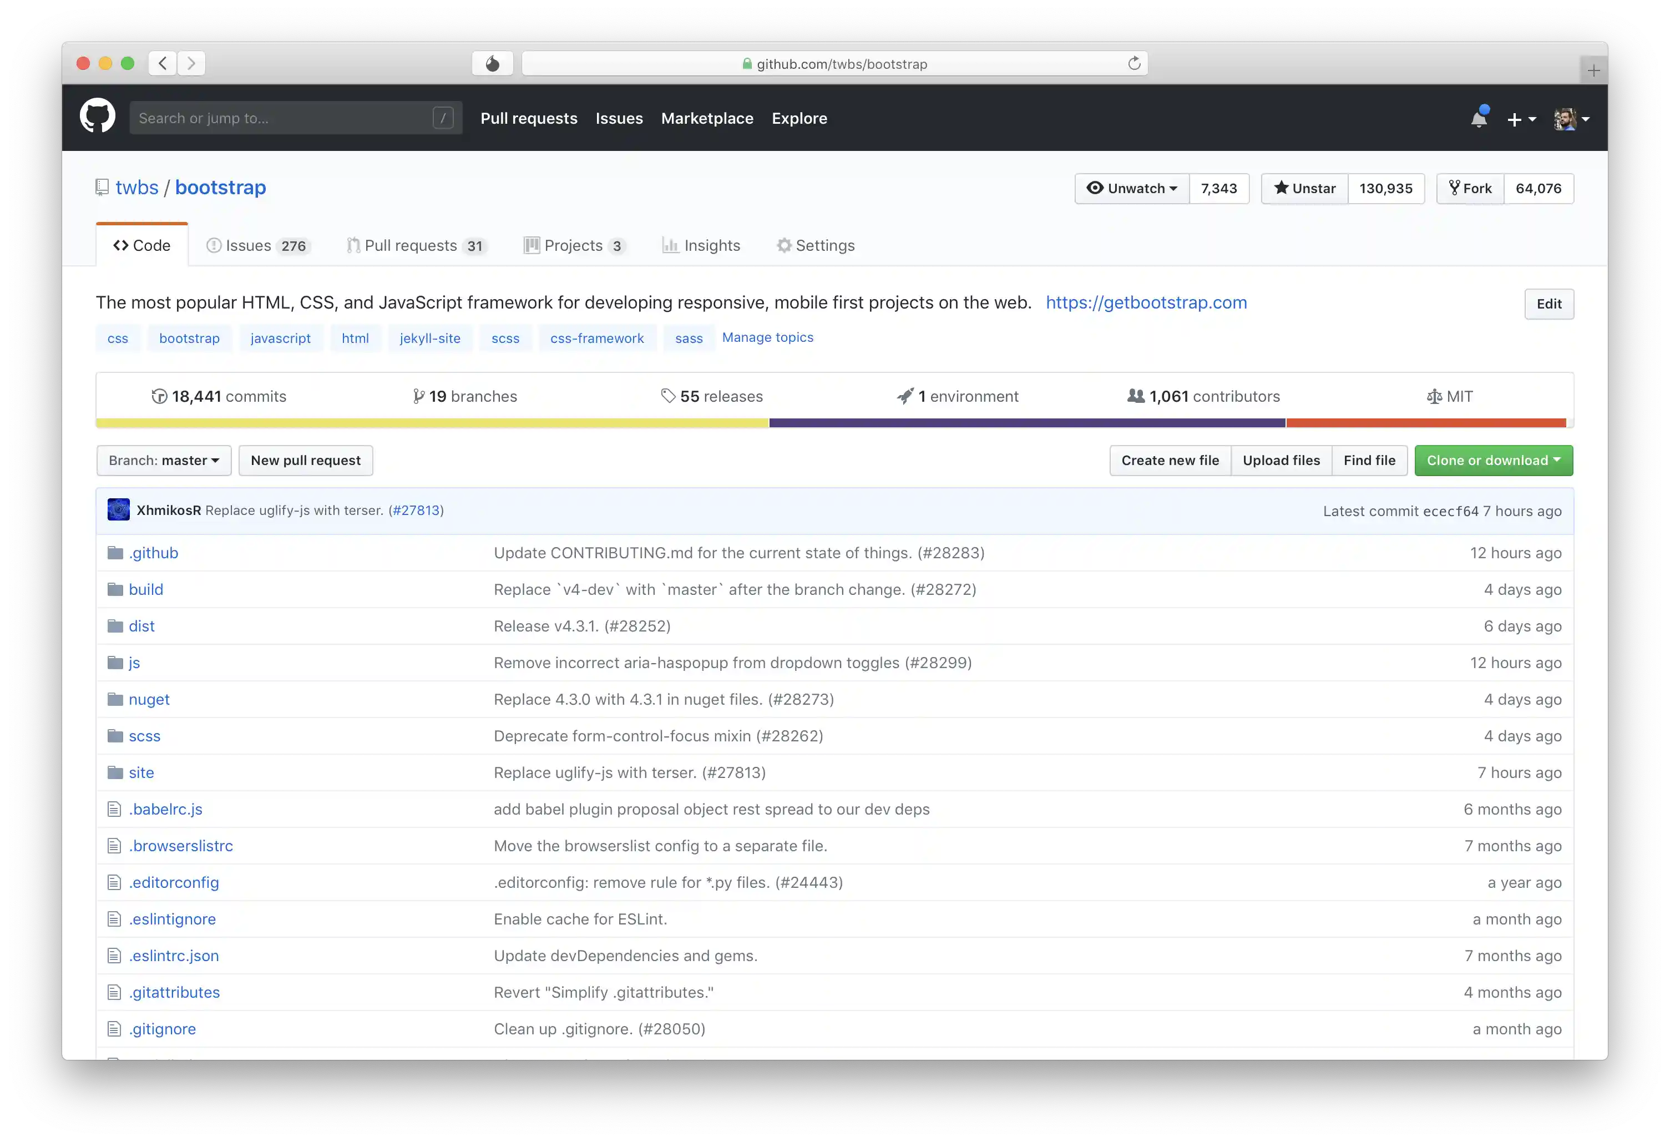The height and width of the screenshot is (1142, 1670).
Task: Click the yellow segment of the language bar
Action: click(431, 423)
